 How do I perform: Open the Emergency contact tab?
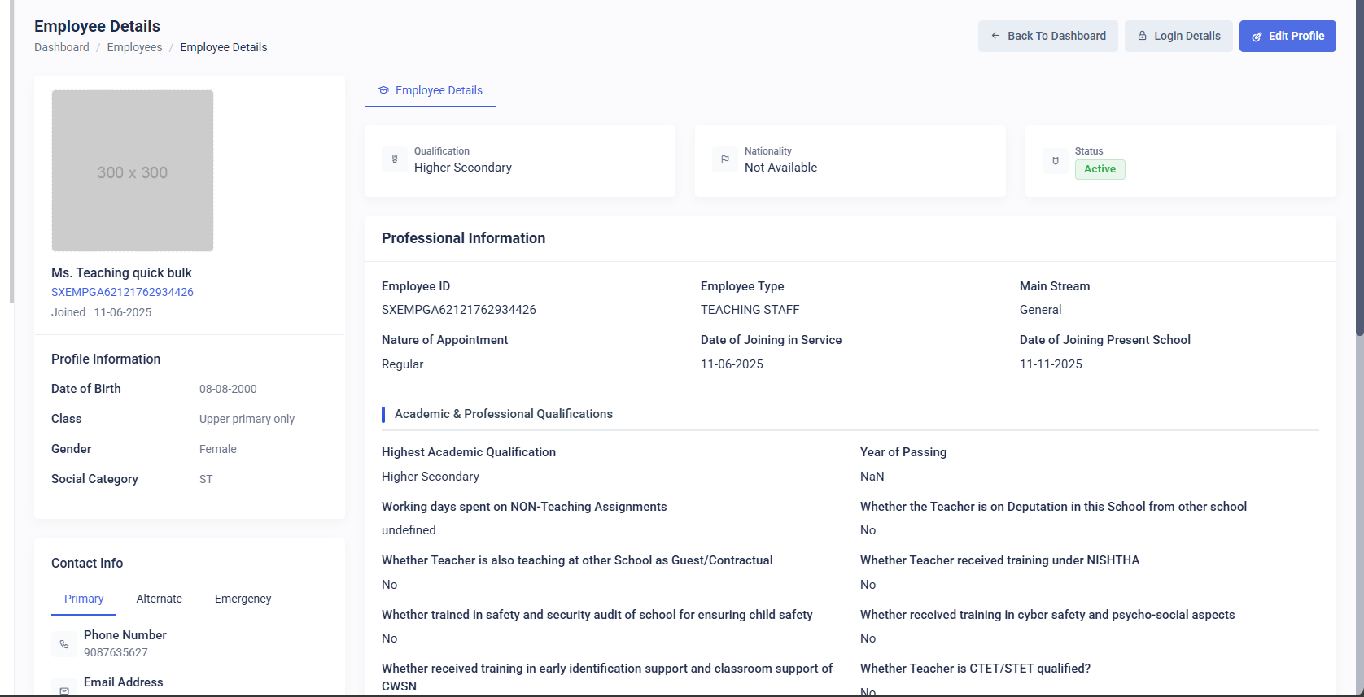point(243,599)
